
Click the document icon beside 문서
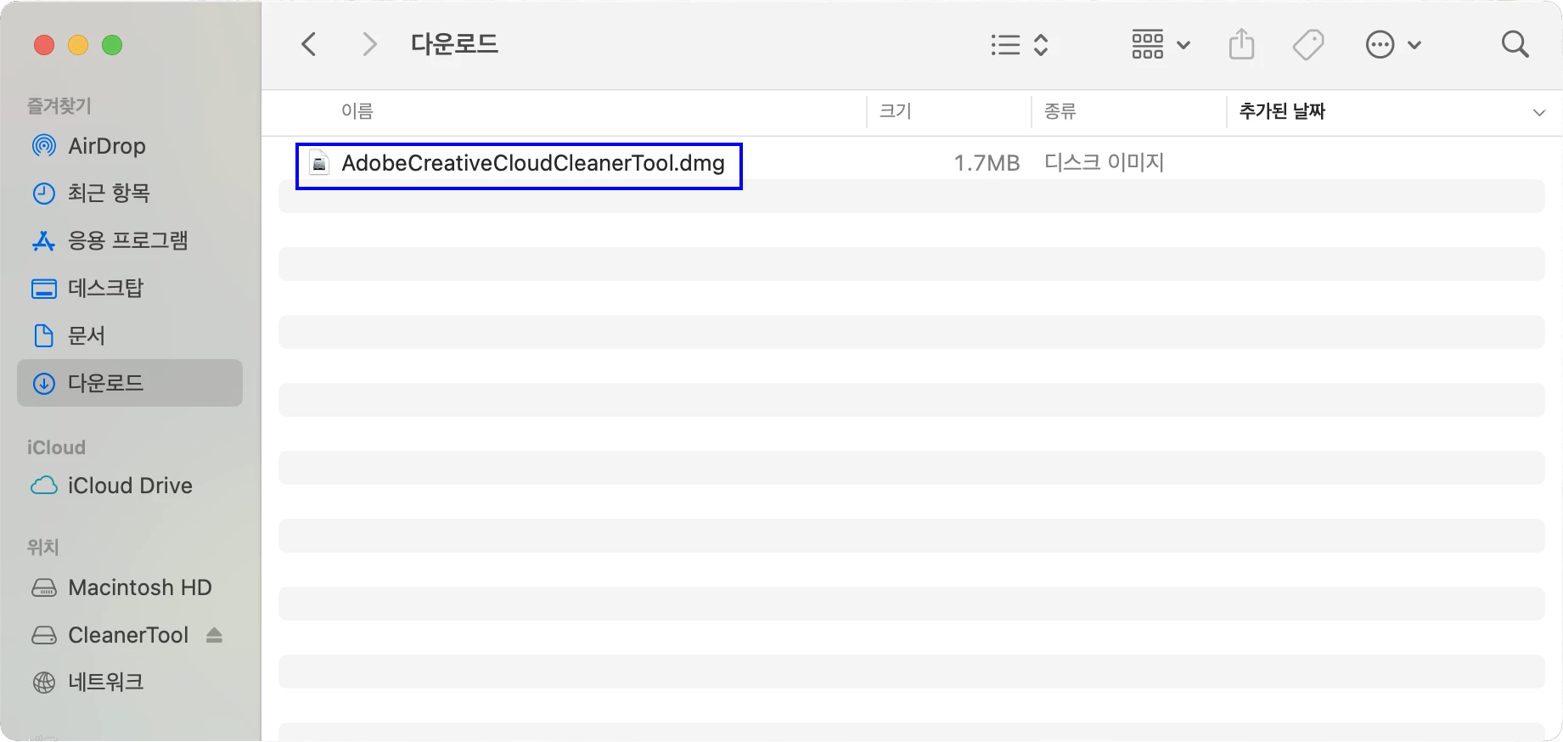pyautogui.click(x=43, y=335)
